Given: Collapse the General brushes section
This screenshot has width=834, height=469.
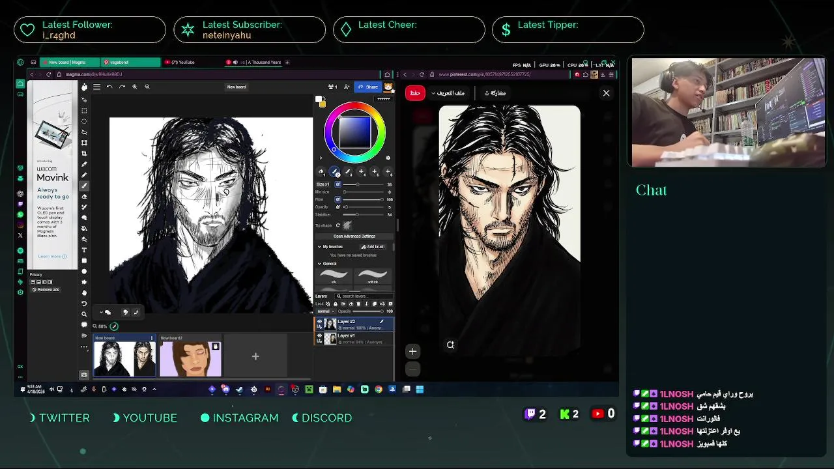Looking at the screenshot, I should [319, 264].
